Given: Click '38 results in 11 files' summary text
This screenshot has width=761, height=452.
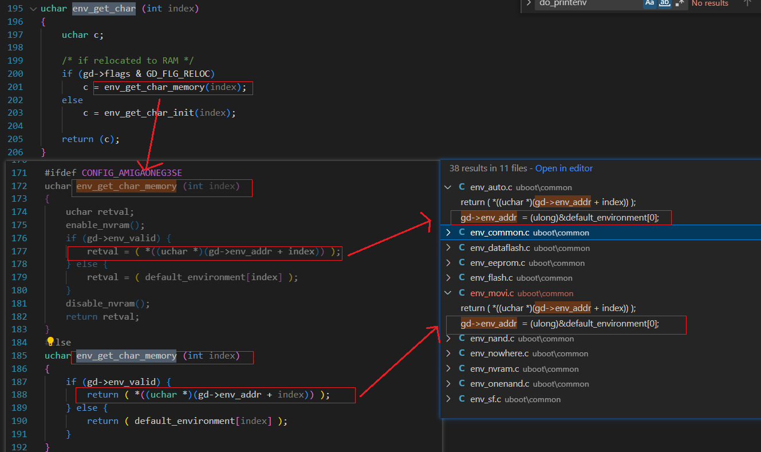Looking at the screenshot, I should coord(488,168).
